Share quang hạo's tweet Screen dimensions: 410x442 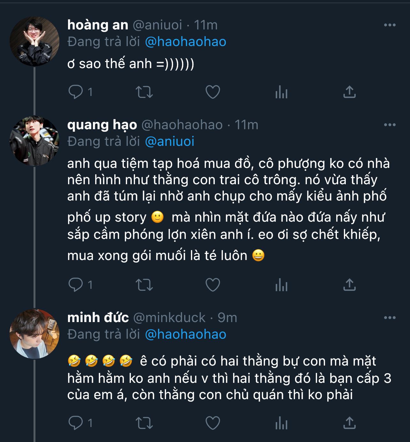coord(349,285)
